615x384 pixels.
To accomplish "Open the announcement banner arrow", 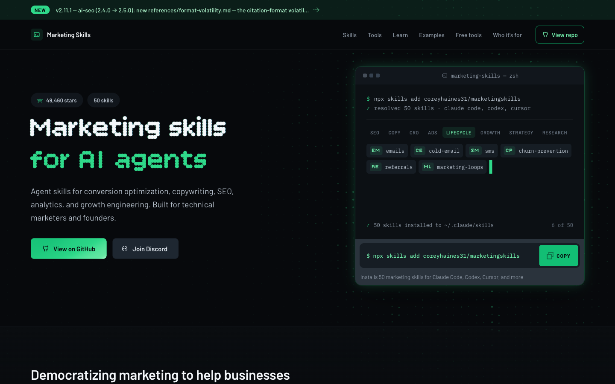I will 316,10.
